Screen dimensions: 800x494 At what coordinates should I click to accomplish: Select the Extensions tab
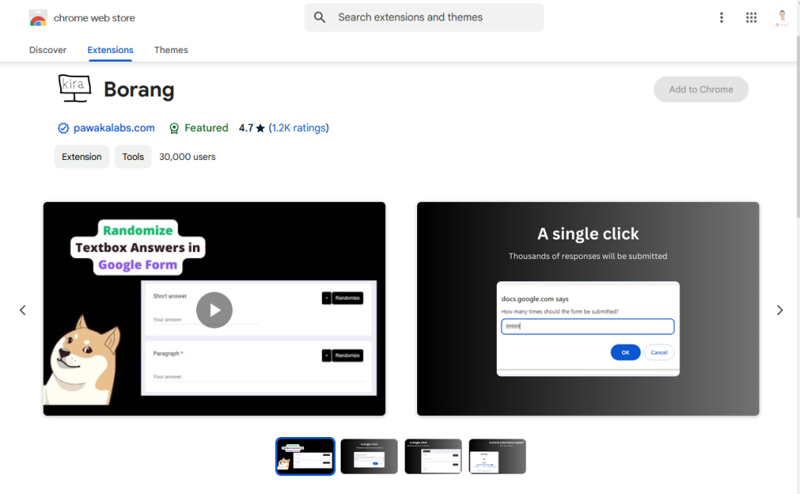point(110,50)
